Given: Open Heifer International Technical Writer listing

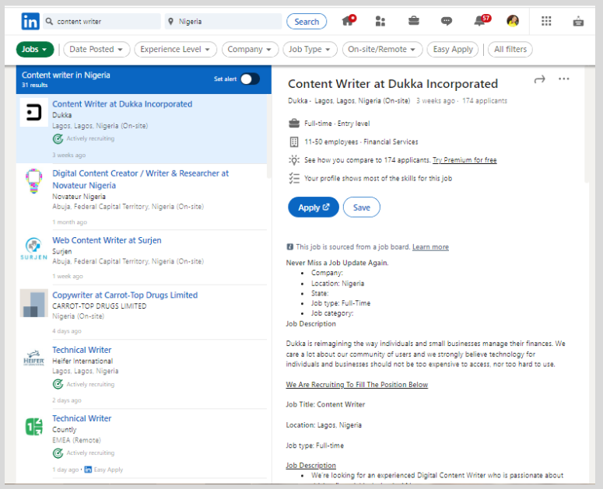Looking at the screenshot, I should (82, 350).
